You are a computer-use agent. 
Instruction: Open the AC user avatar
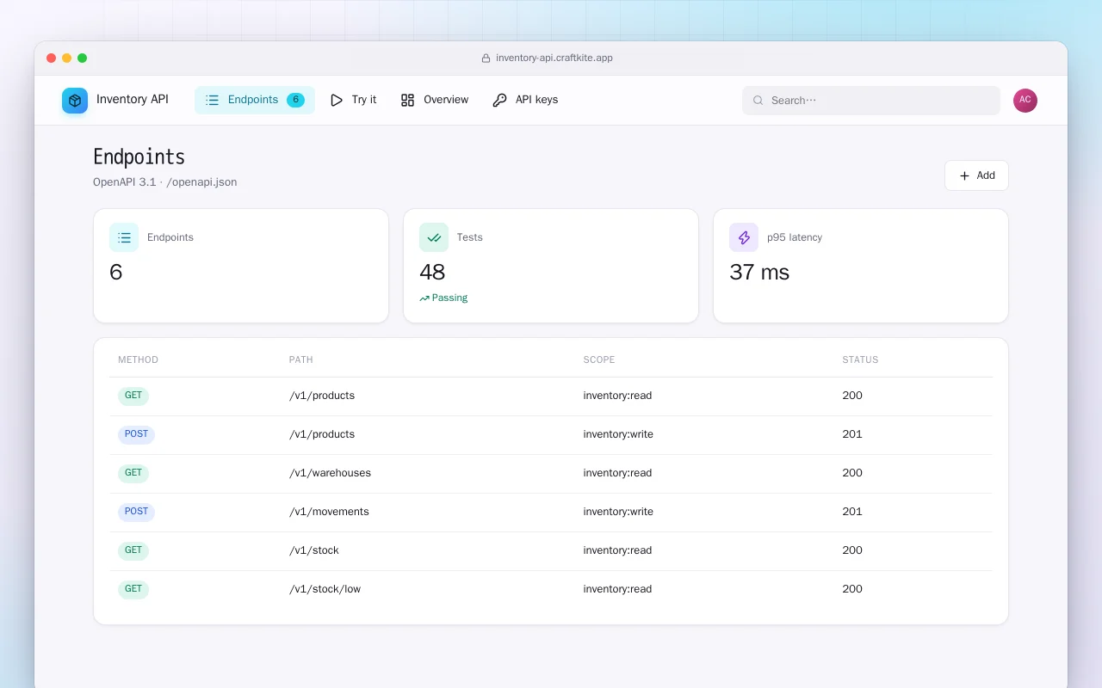1025,101
